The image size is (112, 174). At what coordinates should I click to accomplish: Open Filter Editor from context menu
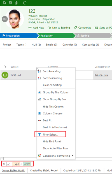pos(50,135)
